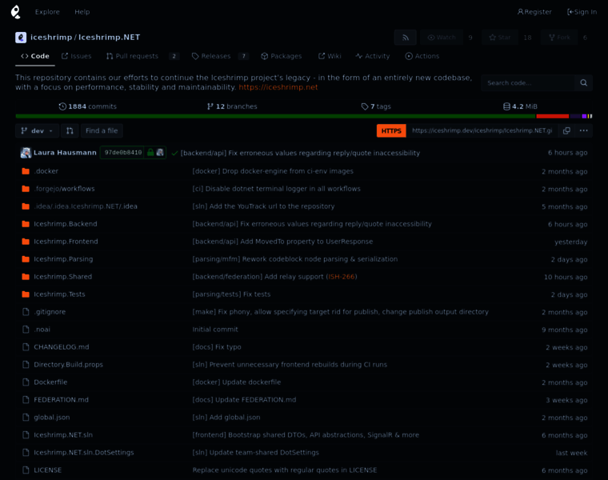The image size is (608, 480).
Task: Open the repository RSS feed icon
Action: point(406,38)
